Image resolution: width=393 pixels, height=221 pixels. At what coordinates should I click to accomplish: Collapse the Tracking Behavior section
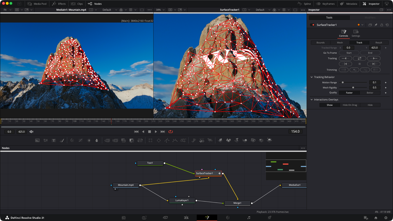[312, 77]
